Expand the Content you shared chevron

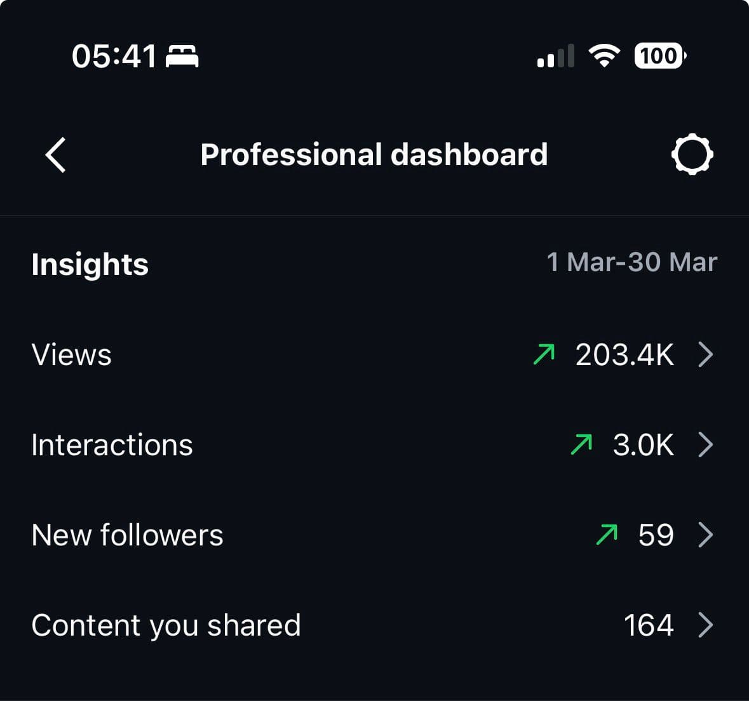[x=705, y=625]
